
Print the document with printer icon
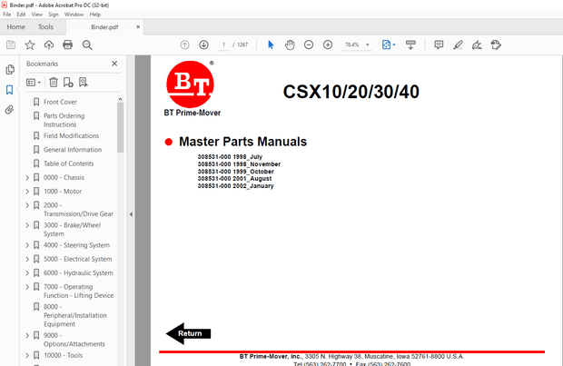[67, 45]
